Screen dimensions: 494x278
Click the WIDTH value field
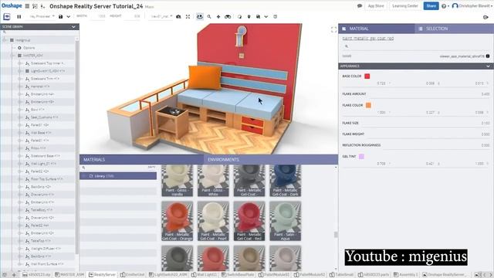[98, 16]
